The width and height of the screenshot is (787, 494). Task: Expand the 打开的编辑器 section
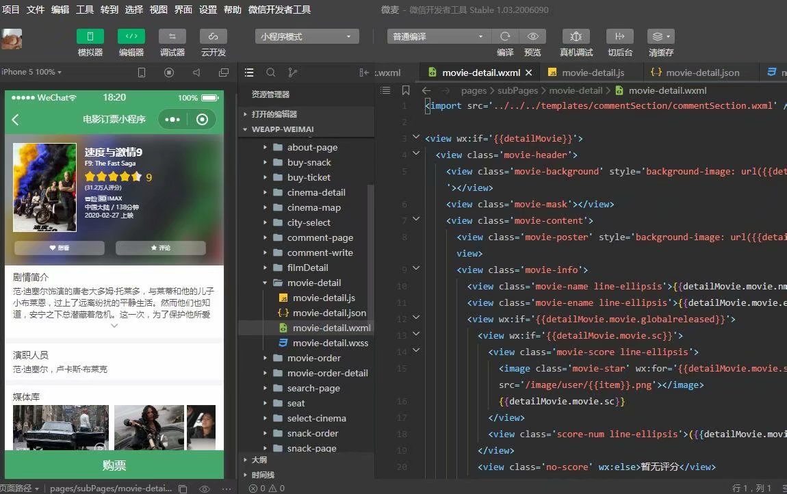(306, 114)
